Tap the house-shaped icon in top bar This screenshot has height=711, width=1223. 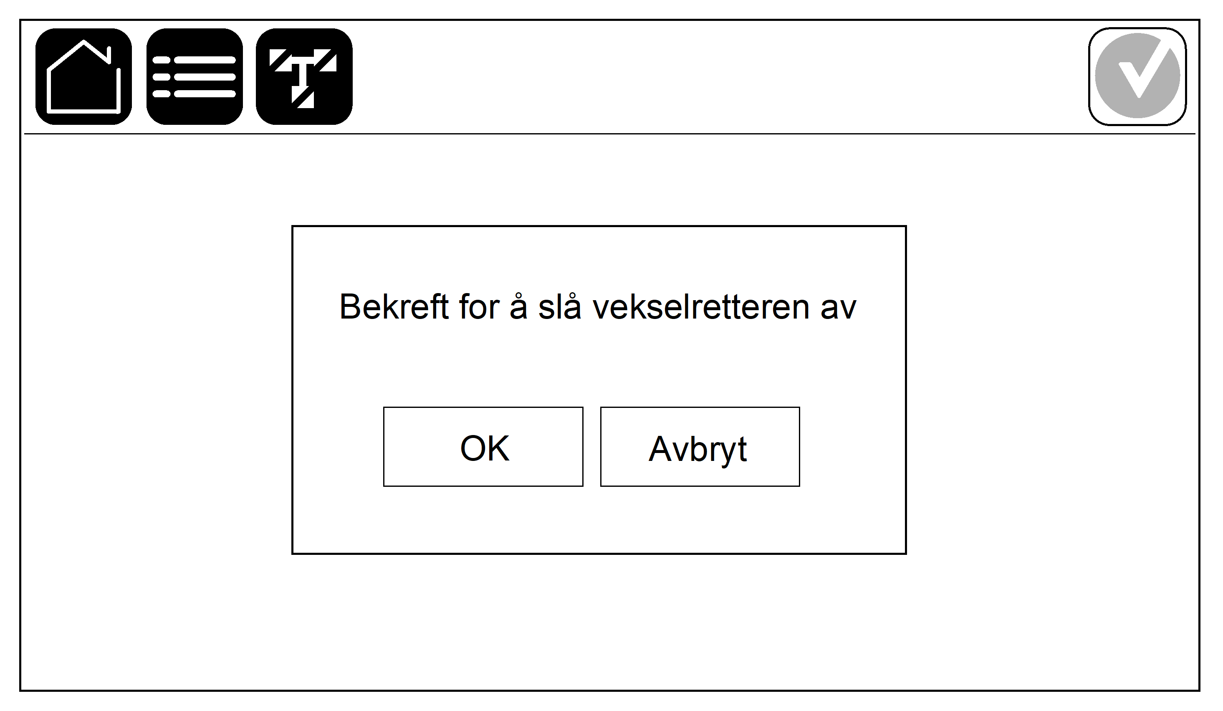tap(84, 77)
